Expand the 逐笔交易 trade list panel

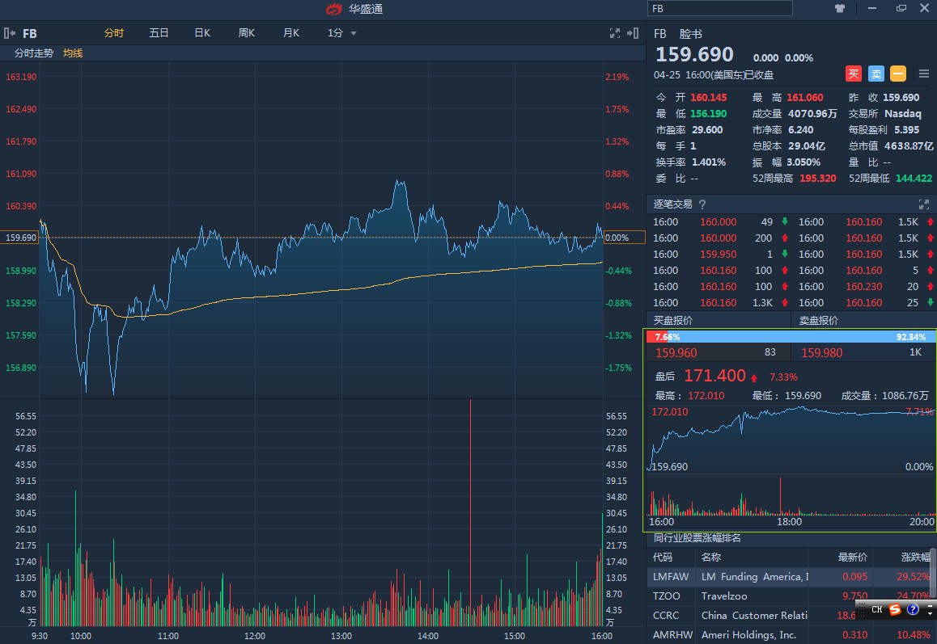point(923,204)
